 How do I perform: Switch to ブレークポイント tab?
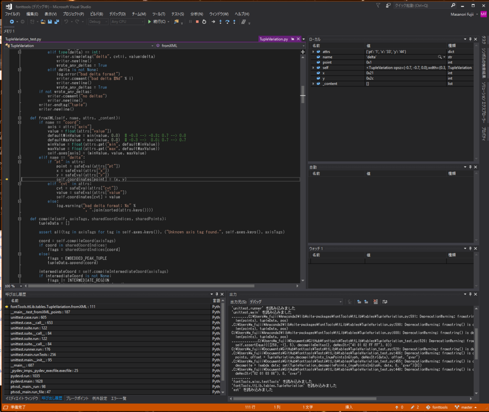point(77,398)
